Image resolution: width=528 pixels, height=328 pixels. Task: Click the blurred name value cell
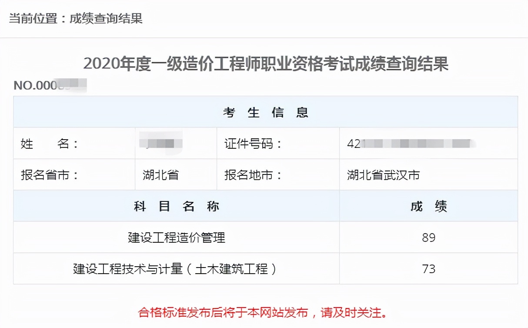coord(160,143)
